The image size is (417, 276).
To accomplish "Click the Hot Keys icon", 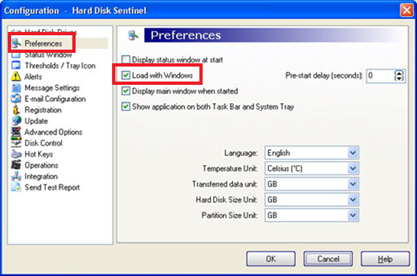I will tap(16, 154).
